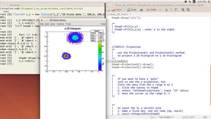
Task: Close the demo_2D_histo.C tab
Action: (x=131, y=14)
